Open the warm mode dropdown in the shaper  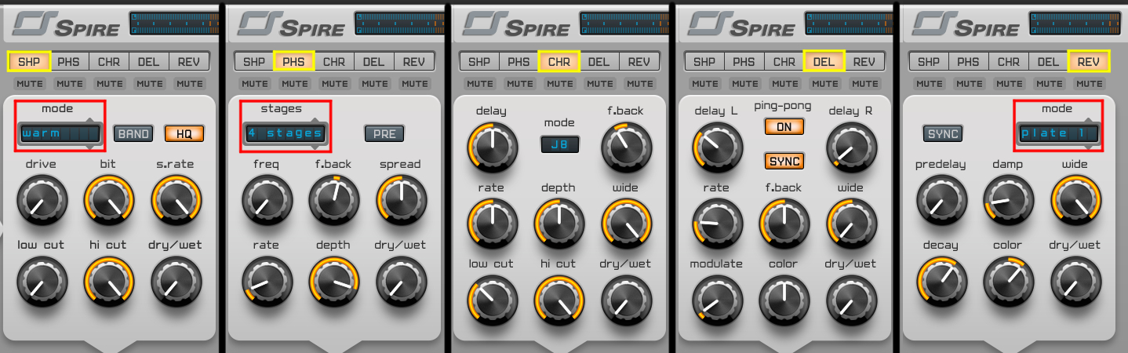60,133
